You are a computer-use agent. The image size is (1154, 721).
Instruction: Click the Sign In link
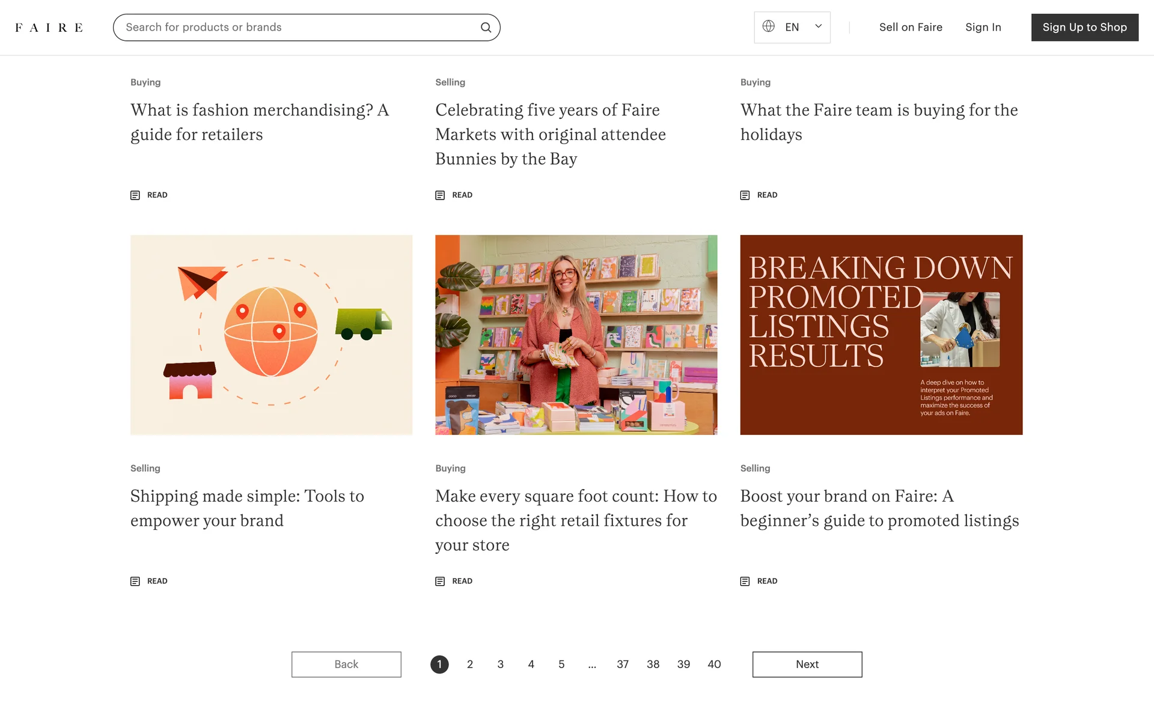click(983, 28)
